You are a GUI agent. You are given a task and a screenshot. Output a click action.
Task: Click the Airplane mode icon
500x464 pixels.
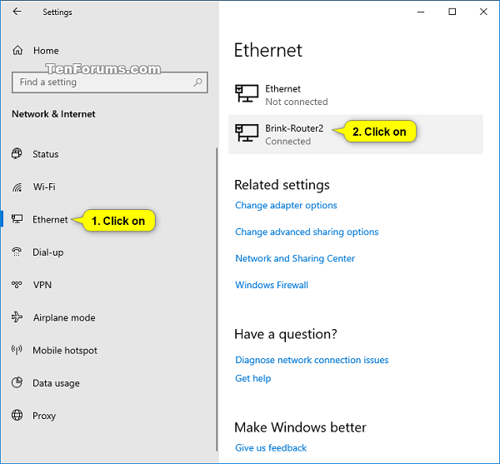17,317
